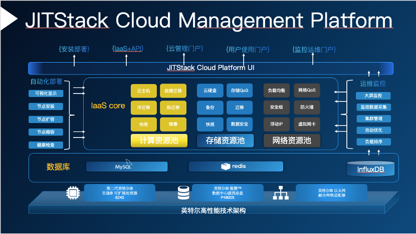Click the 自动化部署 heading
This screenshot has height=234, width=416.
click(47, 81)
